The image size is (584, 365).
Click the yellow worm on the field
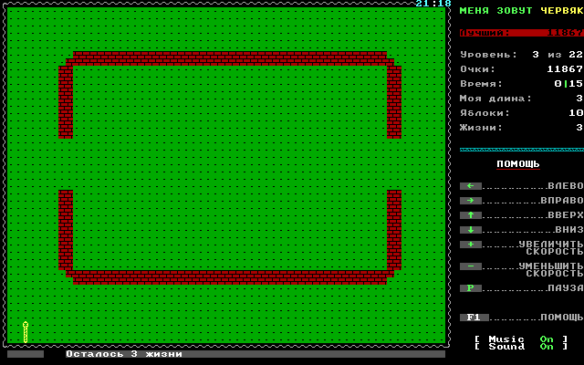[x=26, y=332]
